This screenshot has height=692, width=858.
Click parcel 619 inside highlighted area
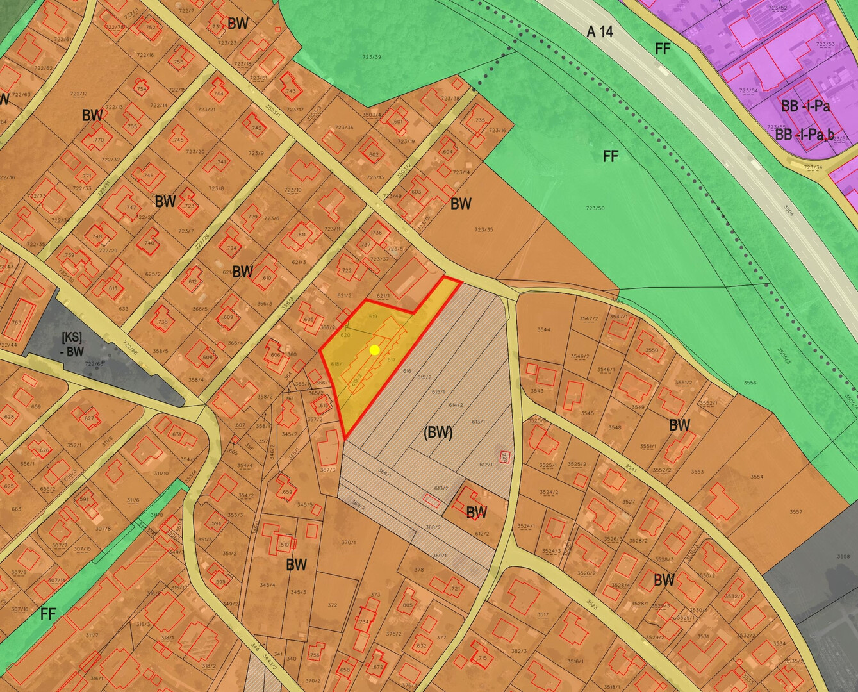(x=374, y=317)
